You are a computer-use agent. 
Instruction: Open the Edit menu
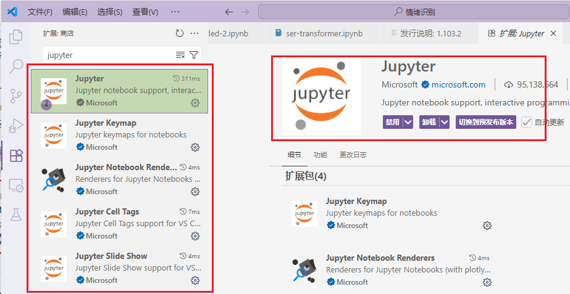pyautogui.click(x=75, y=12)
